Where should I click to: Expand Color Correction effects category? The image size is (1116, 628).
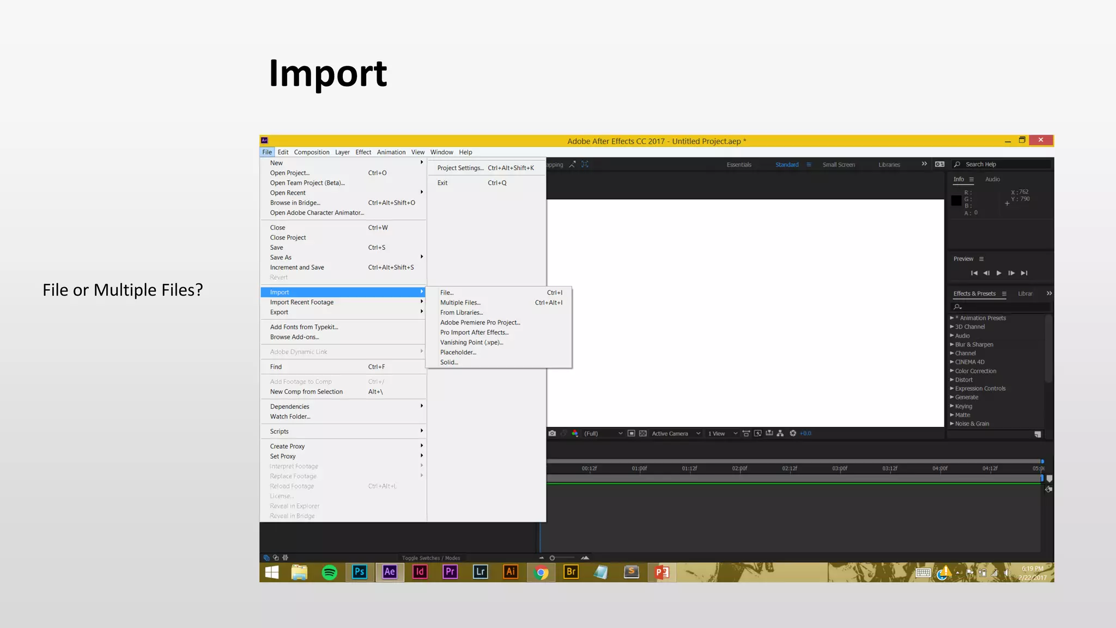(952, 371)
